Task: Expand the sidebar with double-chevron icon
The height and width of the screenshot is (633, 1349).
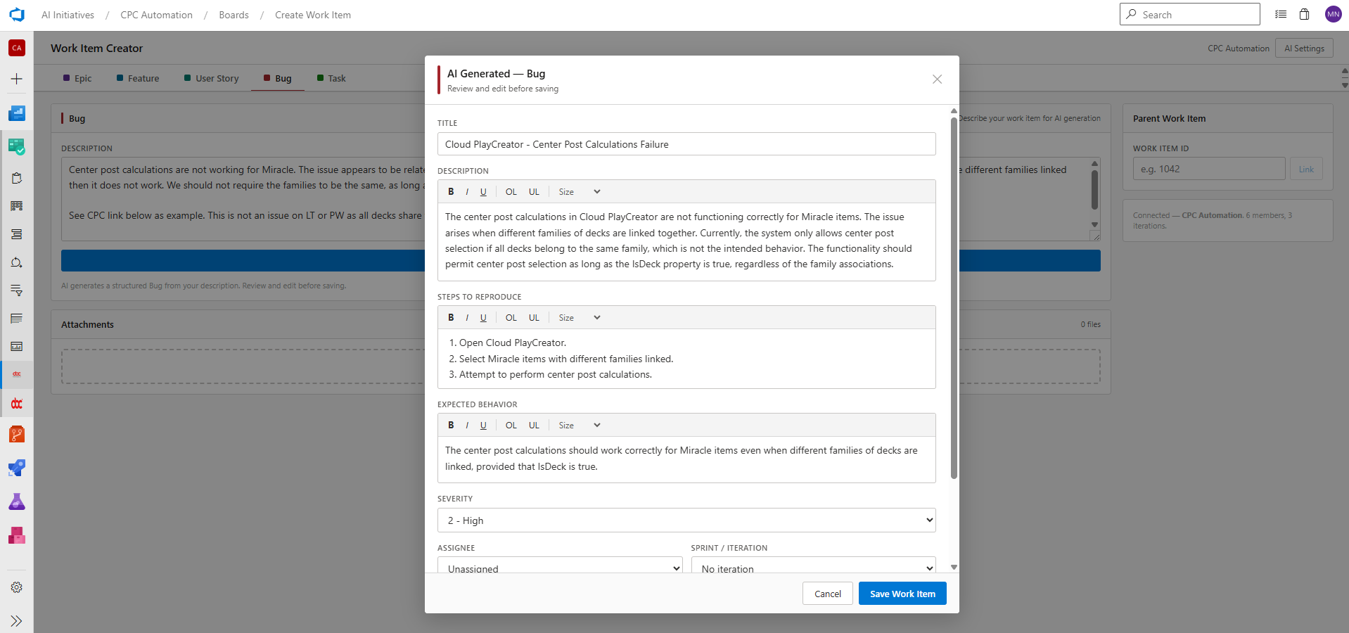Action: [x=17, y=621]
